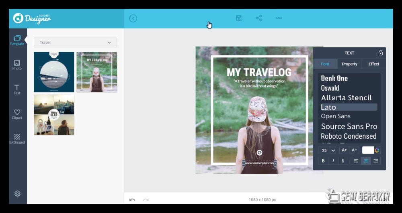Select the MY TRAVELOG title on canvas

(259, 72)
